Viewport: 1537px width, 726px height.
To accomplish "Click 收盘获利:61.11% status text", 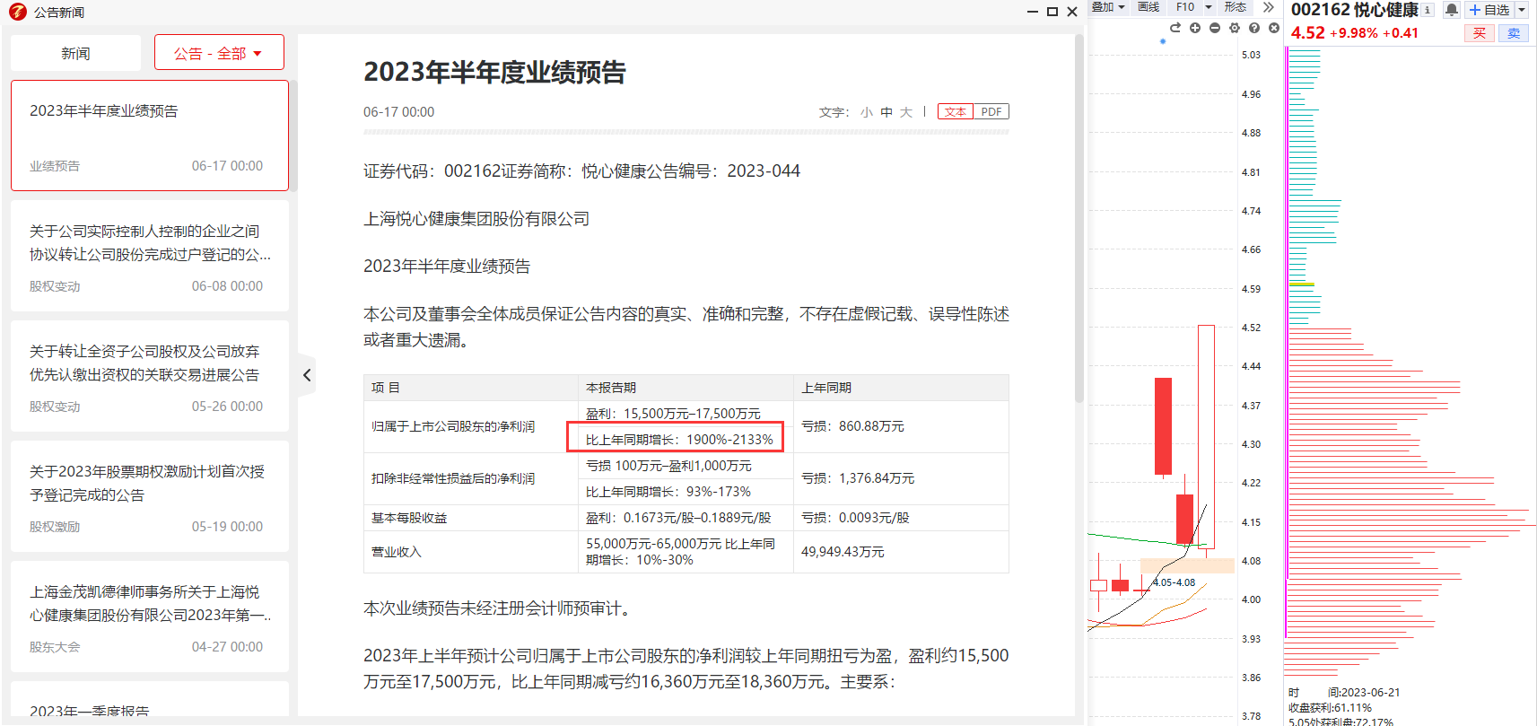I will pos(1330,708).
